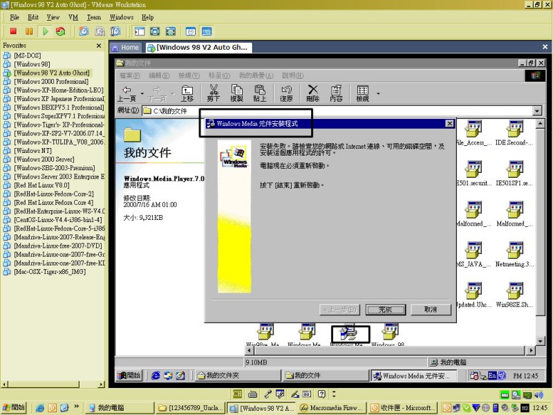Open the views (檢視) dropdown arrow
Image resolution: width=553 pixels, height=415 pixels.
tap(378, 93)
